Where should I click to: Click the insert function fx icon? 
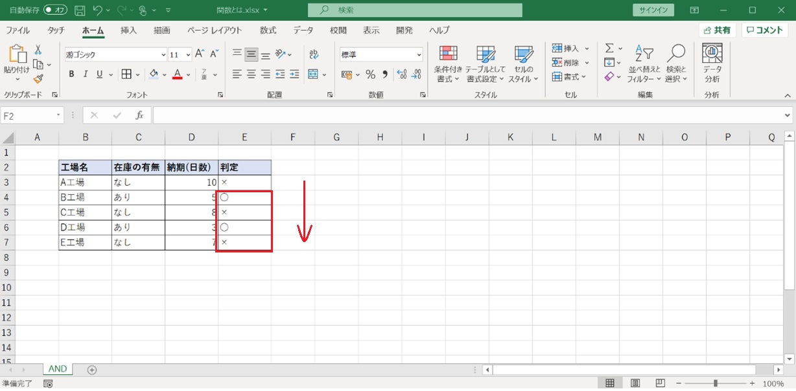click(x=139, y=115)
